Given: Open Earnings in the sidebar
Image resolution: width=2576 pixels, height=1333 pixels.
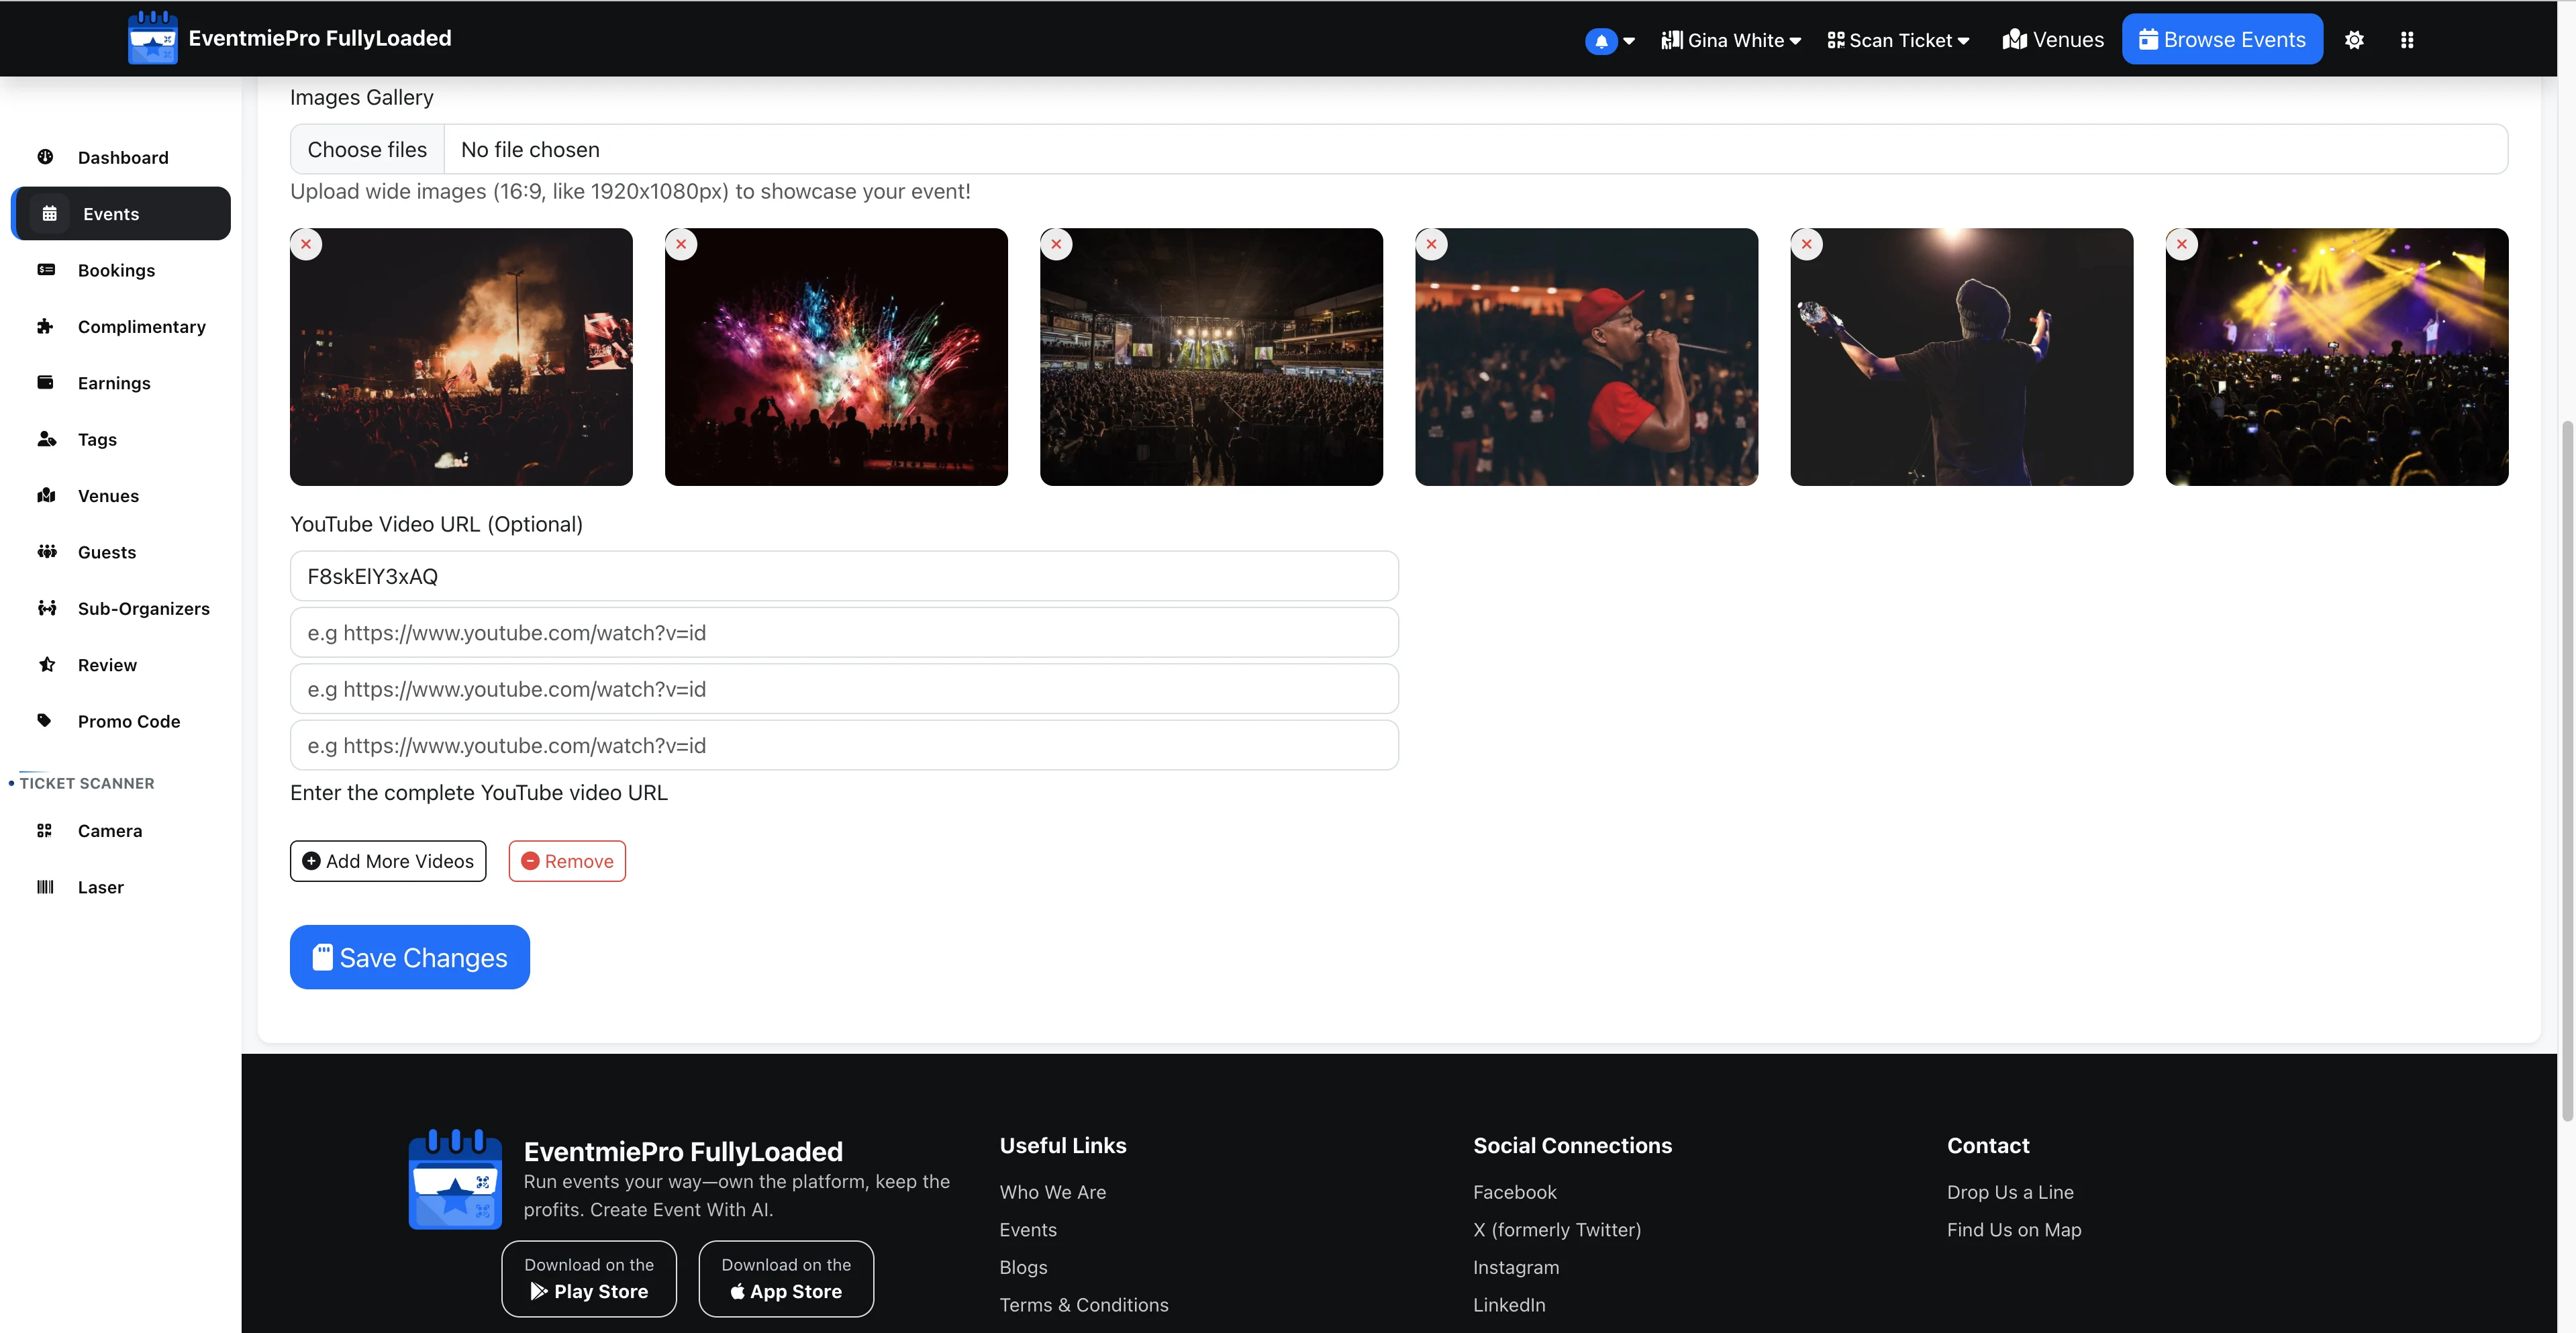Looking at the screenshot, I should [x=120, y=383].
